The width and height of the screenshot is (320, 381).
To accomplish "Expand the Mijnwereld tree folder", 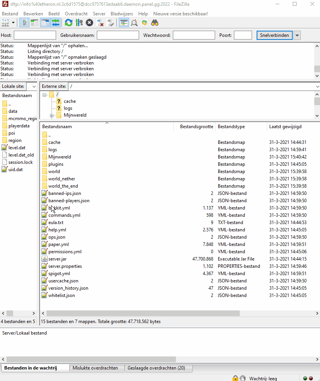I will [51, 115].
